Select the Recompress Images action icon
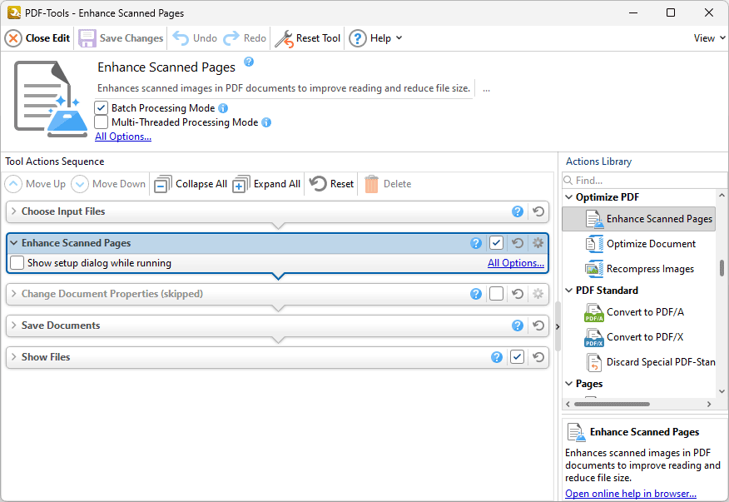The image size is (729, 502). [x=594, y=268]
